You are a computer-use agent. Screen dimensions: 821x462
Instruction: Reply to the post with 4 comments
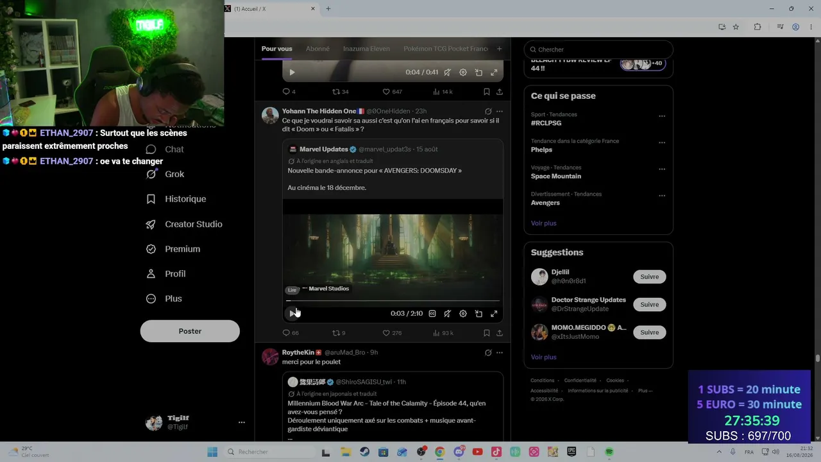[289, 92]
